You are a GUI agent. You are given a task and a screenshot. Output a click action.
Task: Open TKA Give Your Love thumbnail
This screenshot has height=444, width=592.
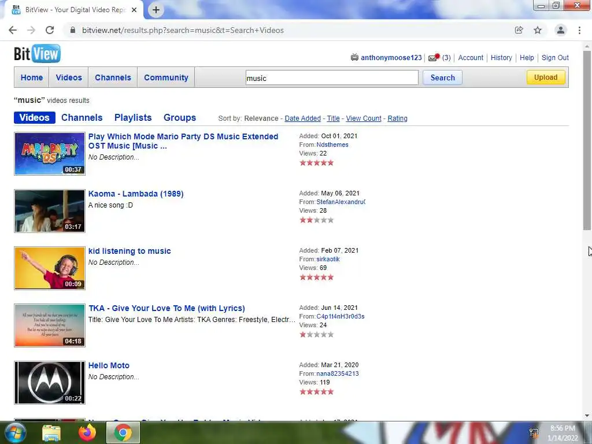point(50,325)
